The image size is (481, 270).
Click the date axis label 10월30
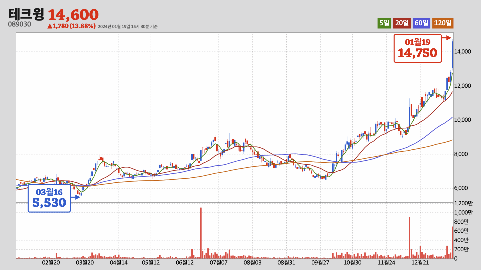[x=352, y=263]
